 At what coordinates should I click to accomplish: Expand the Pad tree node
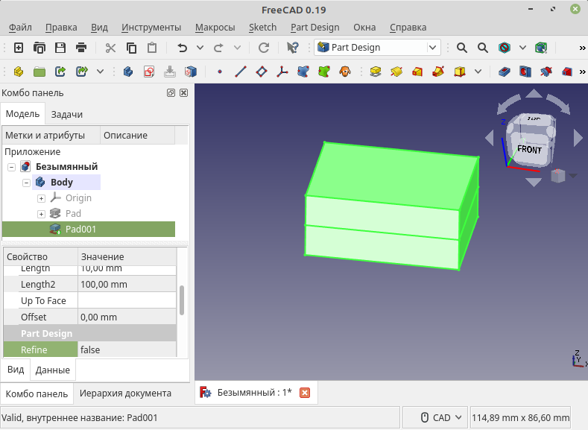(x=41, y=214)
